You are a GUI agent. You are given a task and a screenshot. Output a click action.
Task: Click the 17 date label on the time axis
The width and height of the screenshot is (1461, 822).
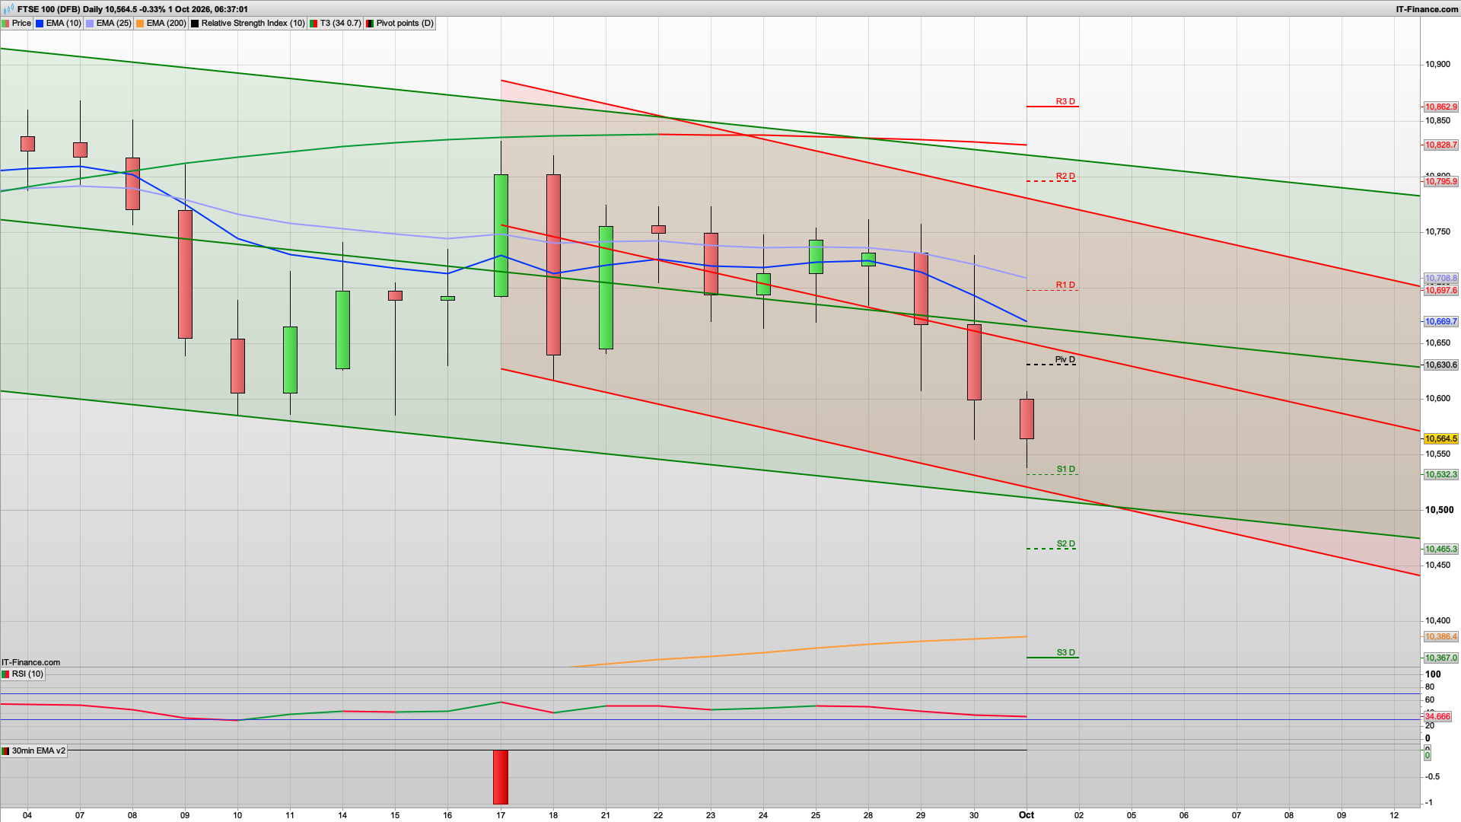pos(501,815)
